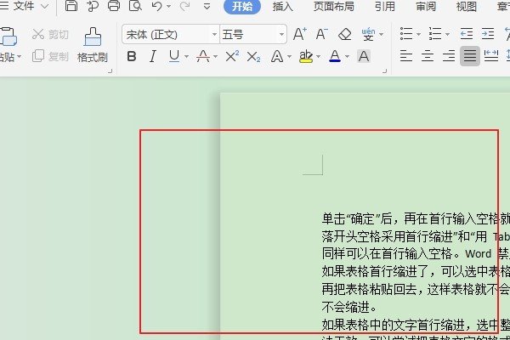The height and width of the screenshot is (340, 510).
Task: Toggle Subscript formatting
Action: 253,57
